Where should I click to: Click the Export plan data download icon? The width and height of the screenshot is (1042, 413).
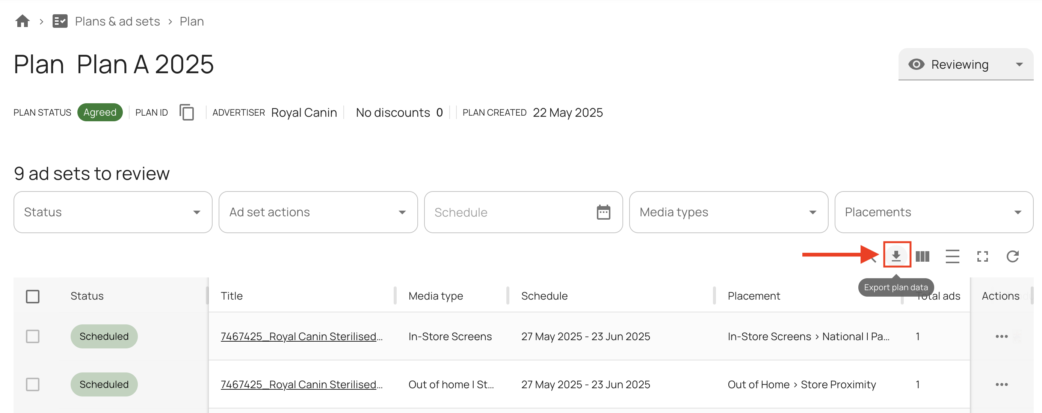click(x=896, y=256)
